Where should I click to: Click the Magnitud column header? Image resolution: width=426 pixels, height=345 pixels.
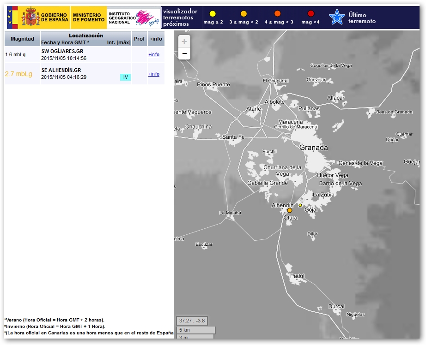point(22,39)
